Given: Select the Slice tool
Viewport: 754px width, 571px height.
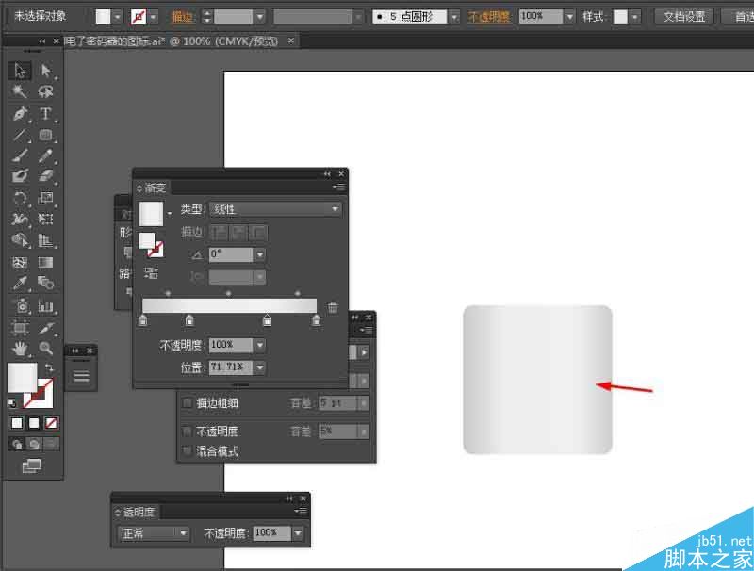Looking at the screenshot, I should point(45,328).
